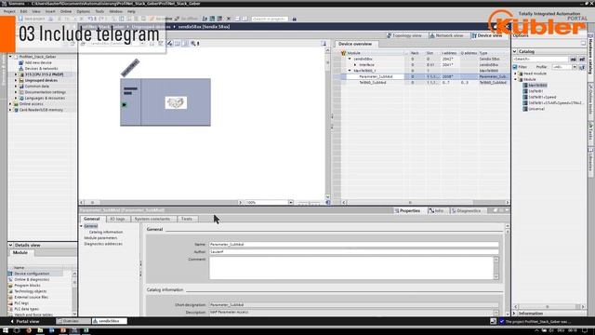Switch to the Texts tab
The width and height of the screenshot is (595, 335).
tap(187, 219)
